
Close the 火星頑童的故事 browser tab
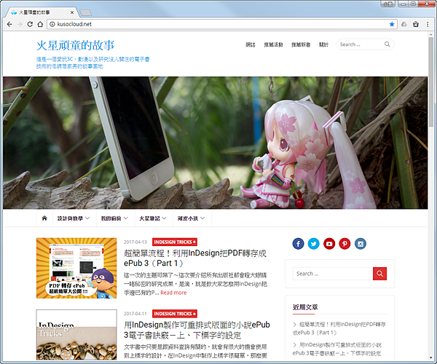pyautogui.click(x=72, y=12)
